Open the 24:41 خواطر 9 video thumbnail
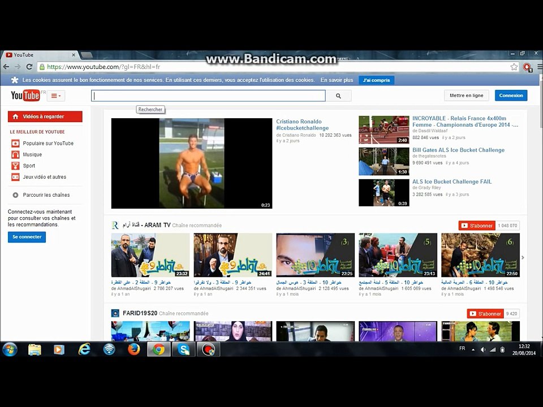The image size is (543, 407). point(232,255)
